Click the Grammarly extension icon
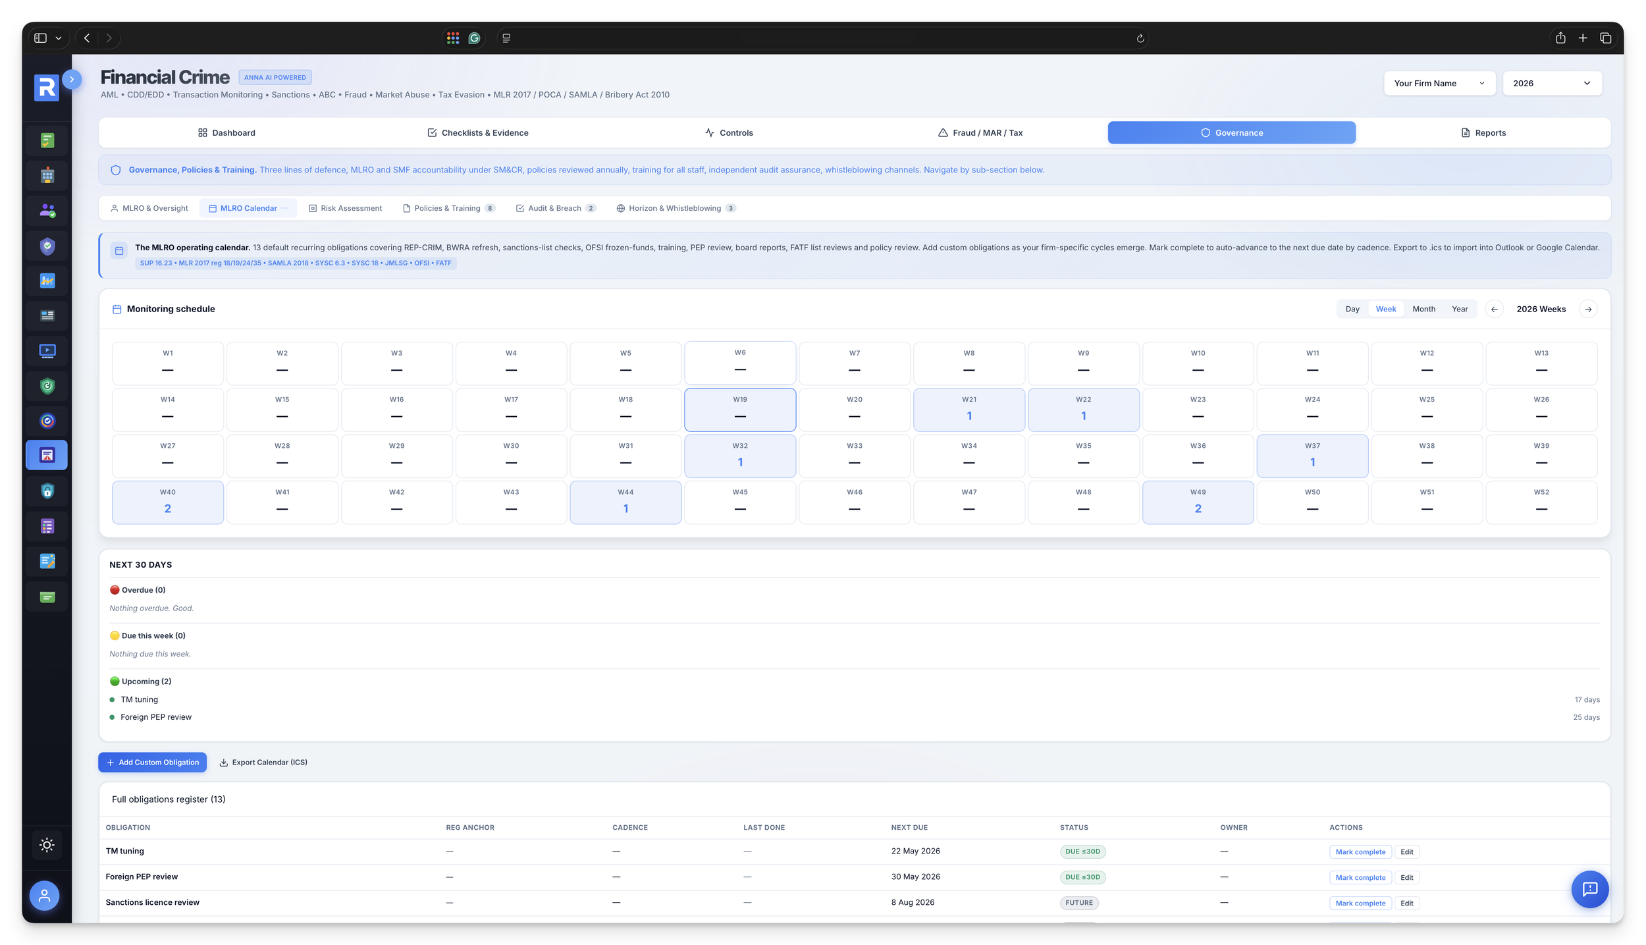 [474, 38]
